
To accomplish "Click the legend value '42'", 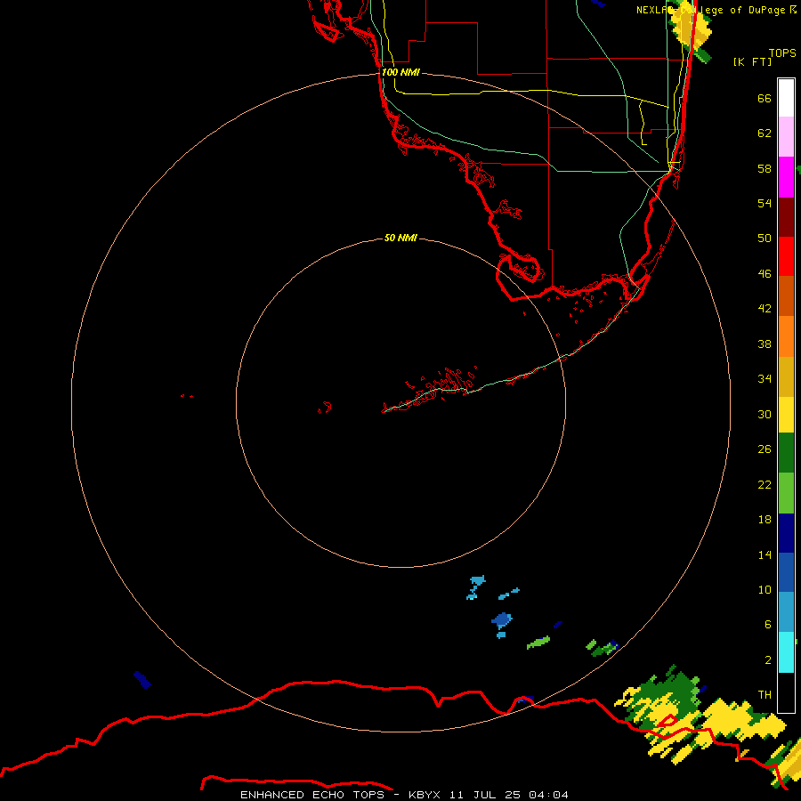I will tap(765, 308).
